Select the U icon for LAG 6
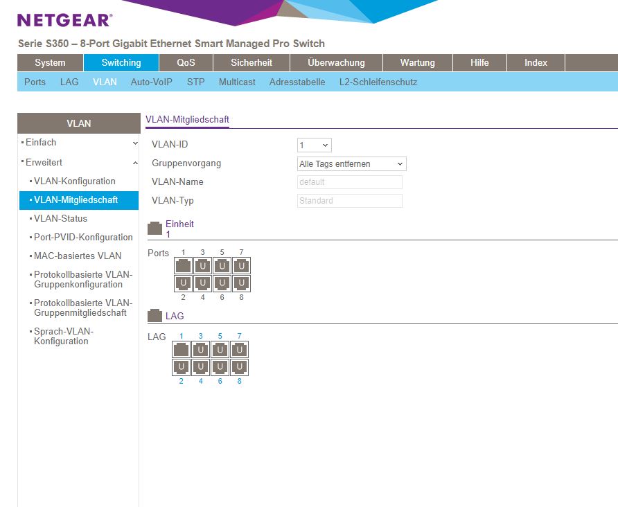 220,366
